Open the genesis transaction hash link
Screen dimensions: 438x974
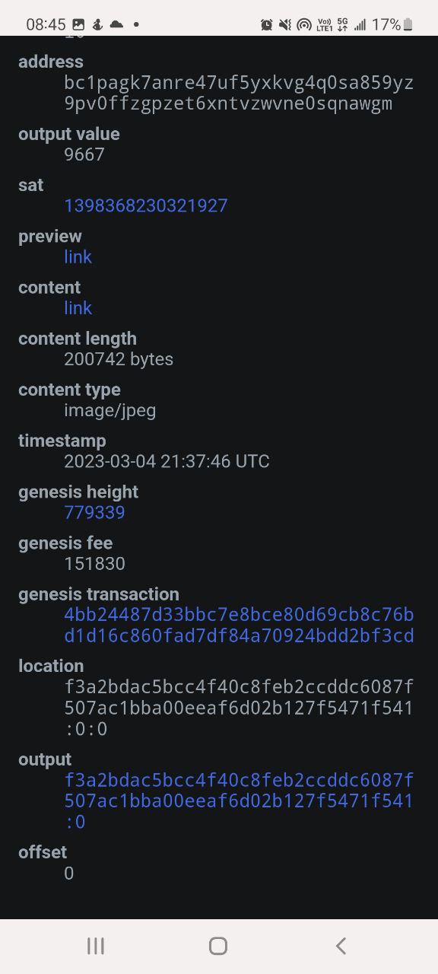pyautogui.click(x=239, y=625)
